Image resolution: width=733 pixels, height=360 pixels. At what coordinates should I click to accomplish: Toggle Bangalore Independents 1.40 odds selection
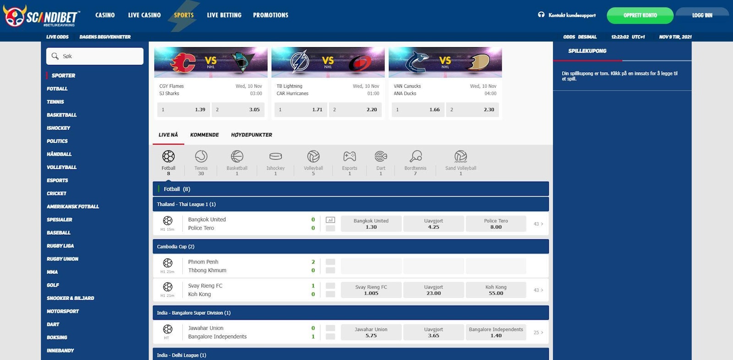click(x=496, y=333)
